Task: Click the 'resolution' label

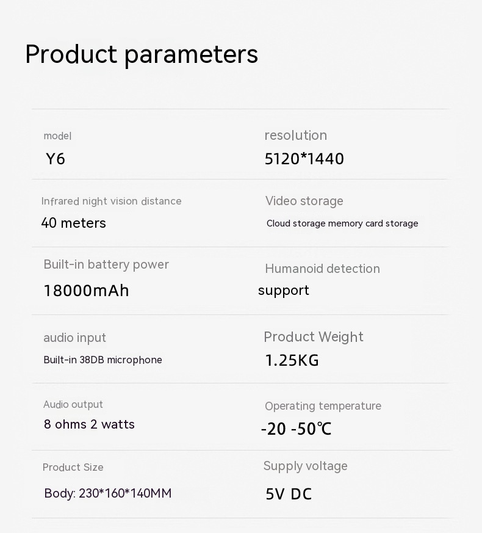Action: [x=296, y=136]
